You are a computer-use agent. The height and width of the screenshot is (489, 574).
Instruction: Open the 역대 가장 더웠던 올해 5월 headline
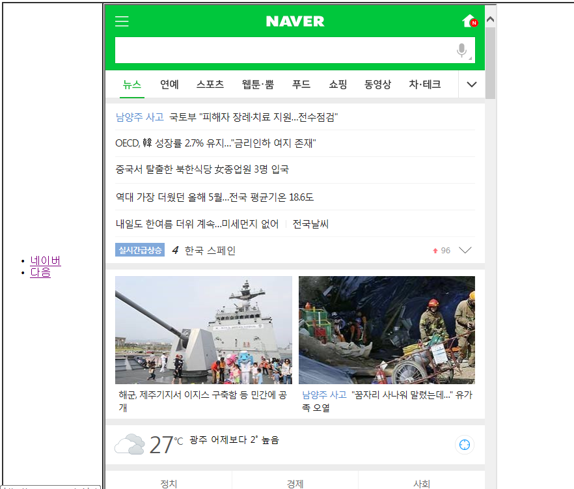(x=215, y=197)
